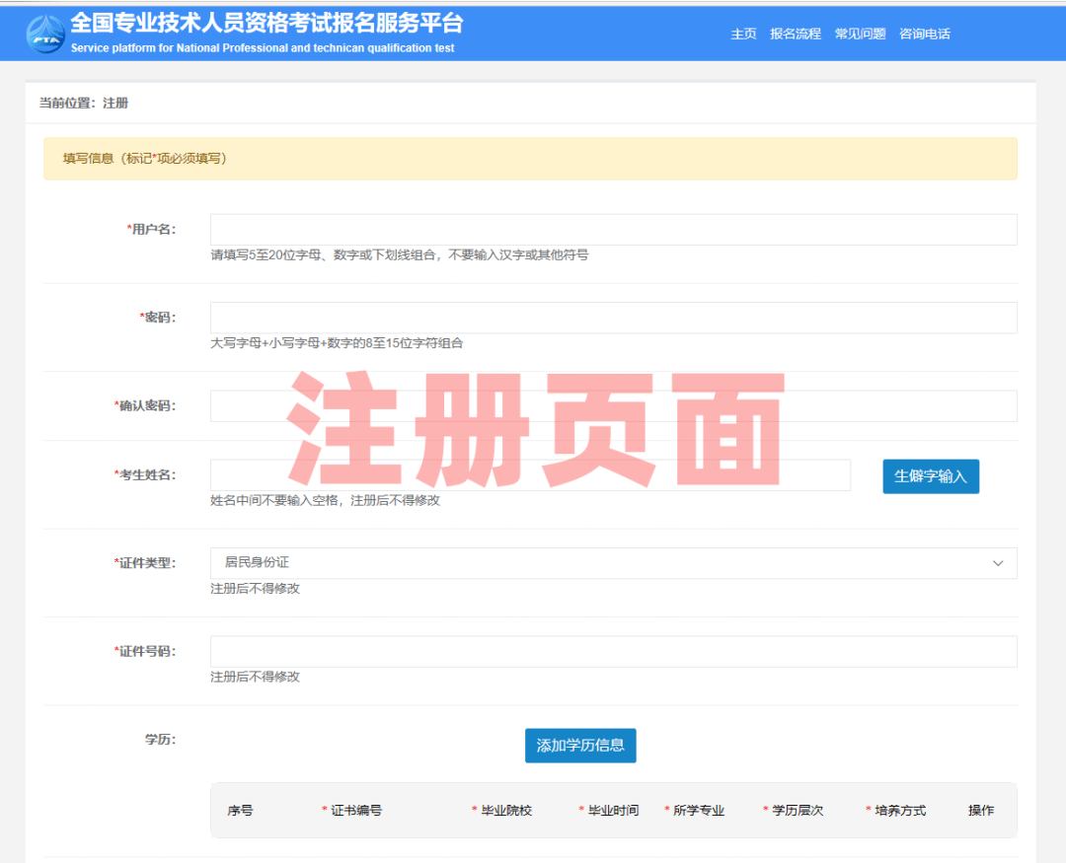Open the 报名流程 navigation link

(x=796, y=34)
